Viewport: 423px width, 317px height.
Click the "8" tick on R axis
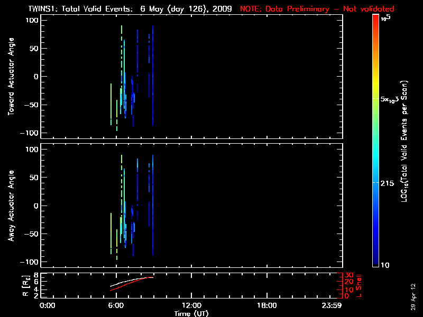pyautogui.click(x=35, y=275)
